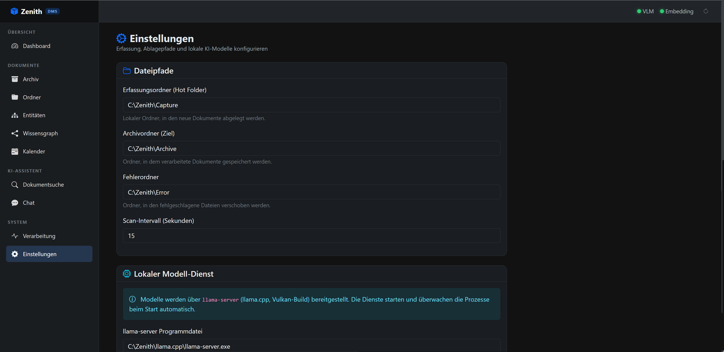724x352 pixels.
Task: Click the Archiv box icon
Action: [15, 79]
